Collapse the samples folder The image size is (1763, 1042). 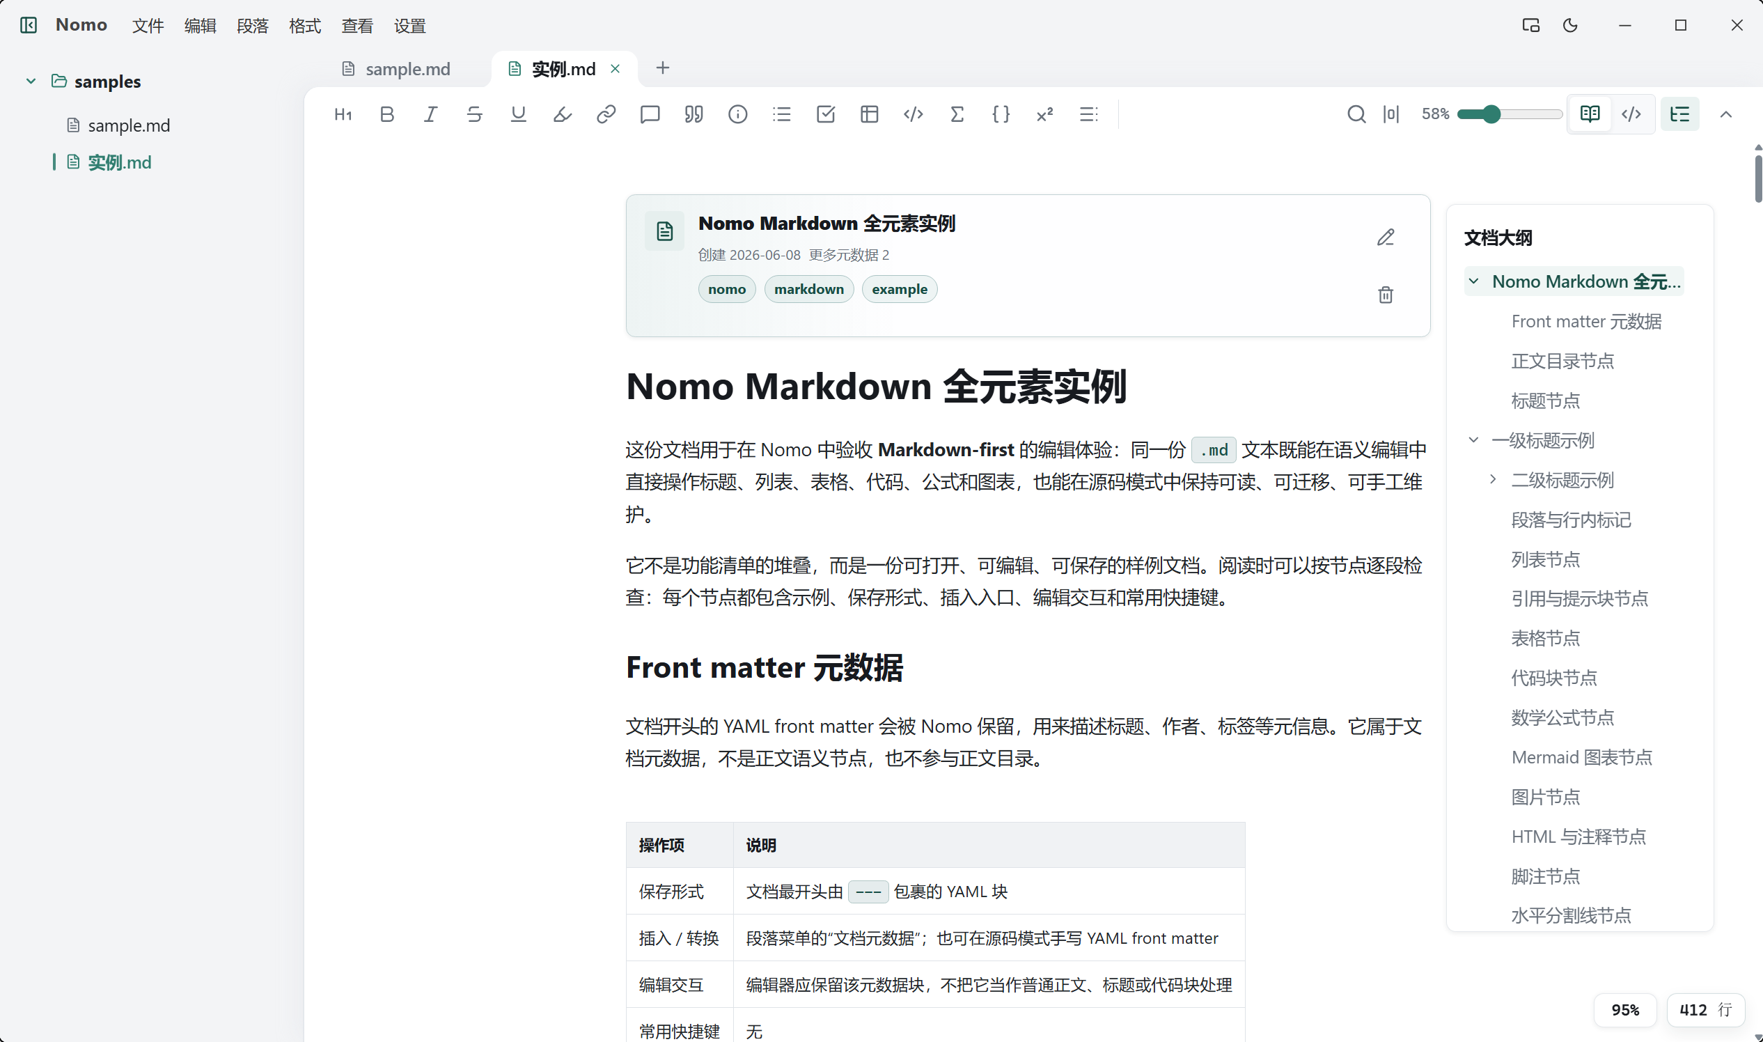click(x=31, y=81)
